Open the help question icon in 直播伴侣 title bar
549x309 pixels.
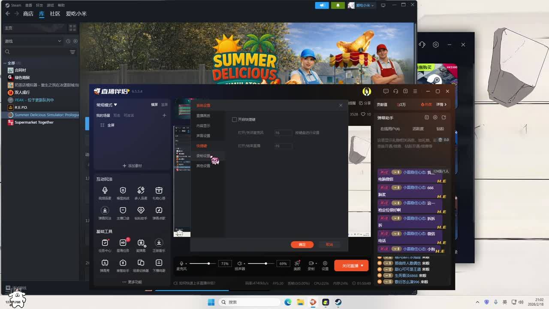(x=405, y=91)
